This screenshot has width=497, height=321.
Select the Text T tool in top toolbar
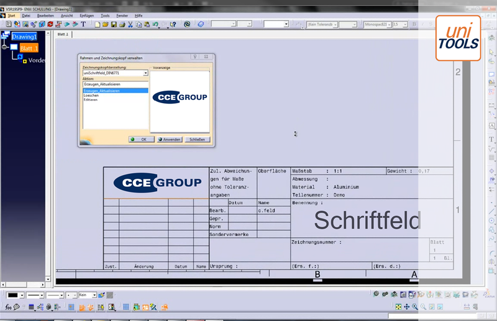click(83, 24)
